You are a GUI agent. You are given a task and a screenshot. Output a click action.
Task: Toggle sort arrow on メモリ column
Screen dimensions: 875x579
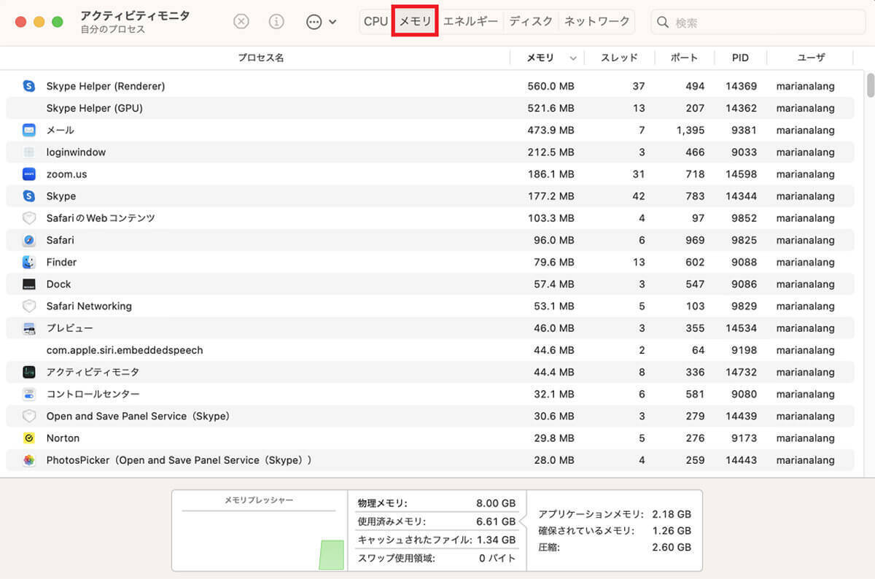pos(572,58)
